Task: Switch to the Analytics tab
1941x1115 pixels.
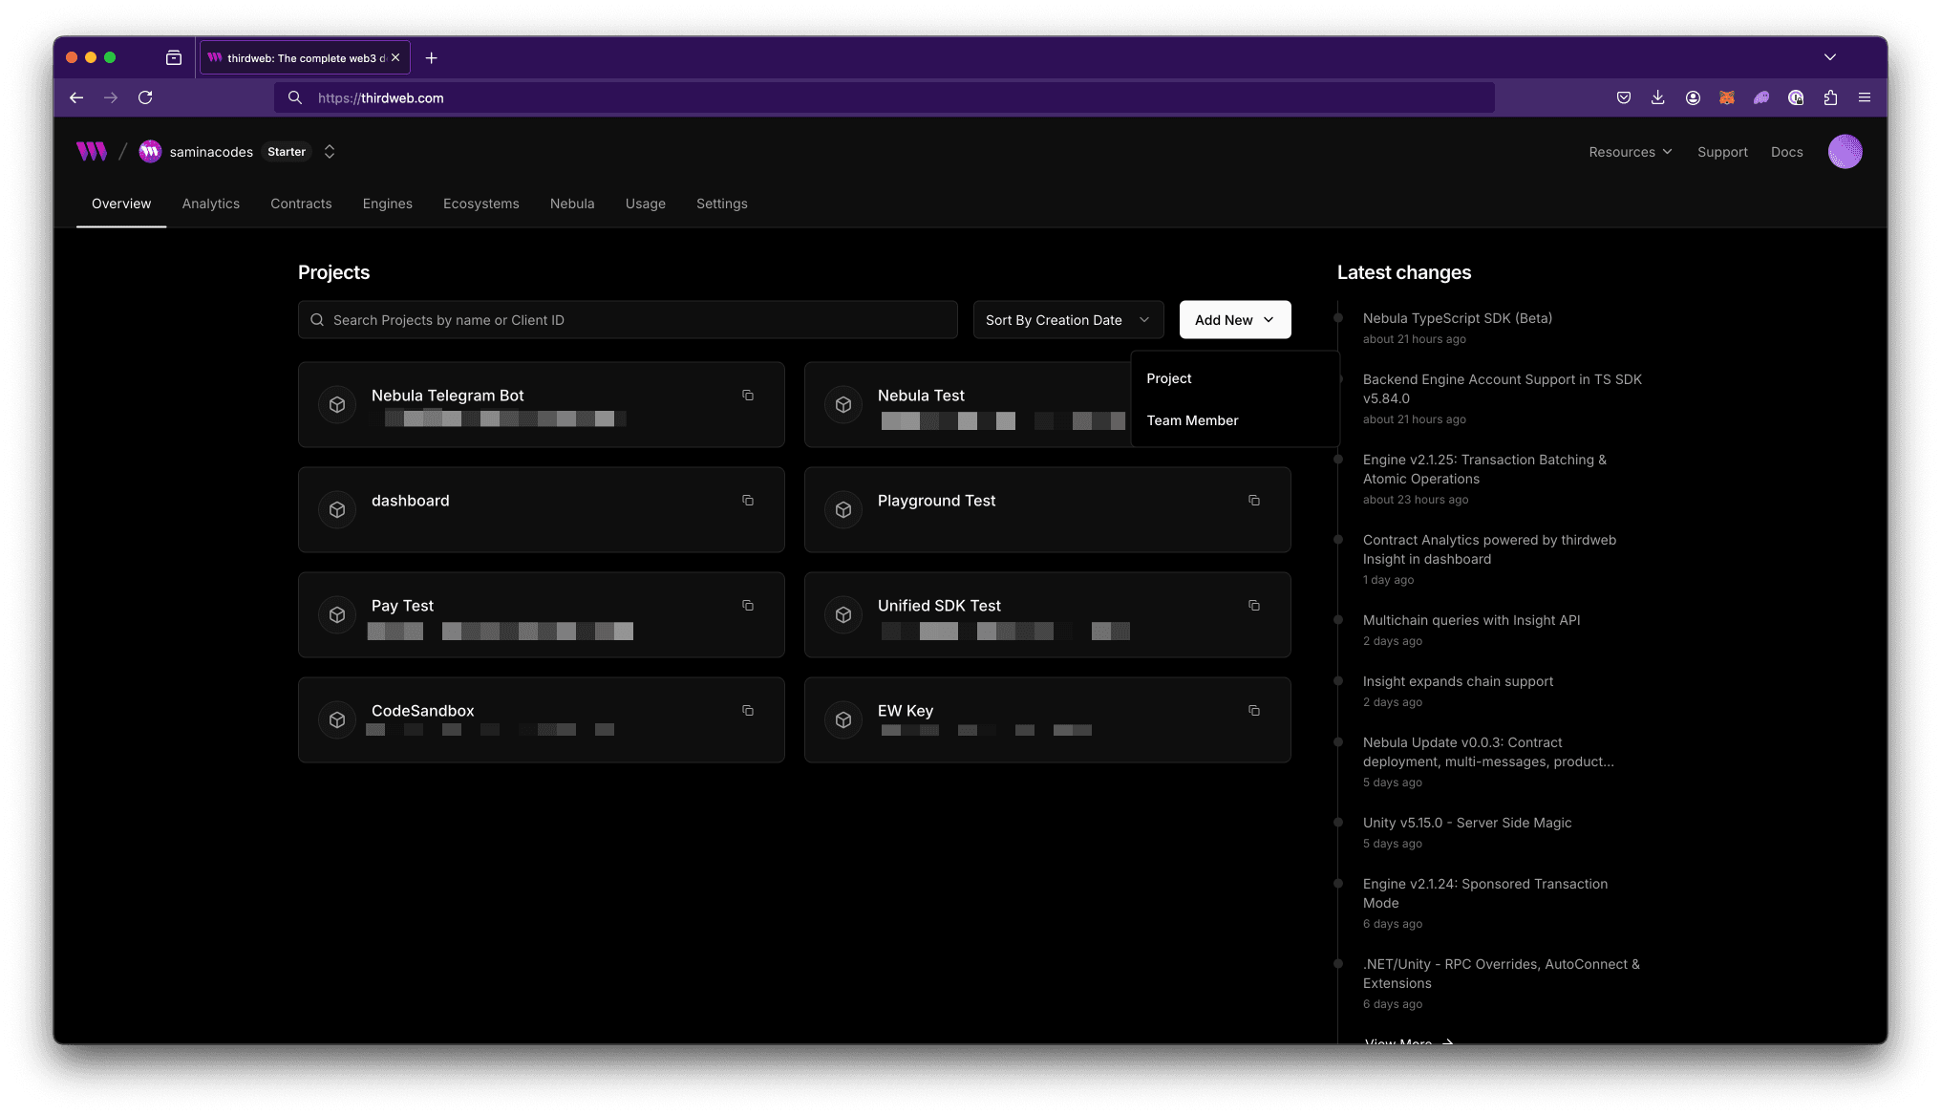Action: [211, 203]
